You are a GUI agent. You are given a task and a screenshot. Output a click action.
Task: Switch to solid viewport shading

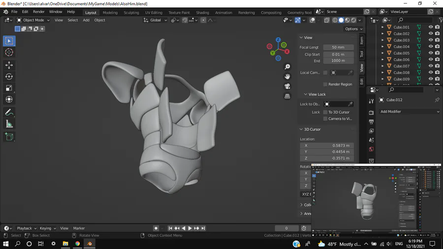(x=341, y=20)
